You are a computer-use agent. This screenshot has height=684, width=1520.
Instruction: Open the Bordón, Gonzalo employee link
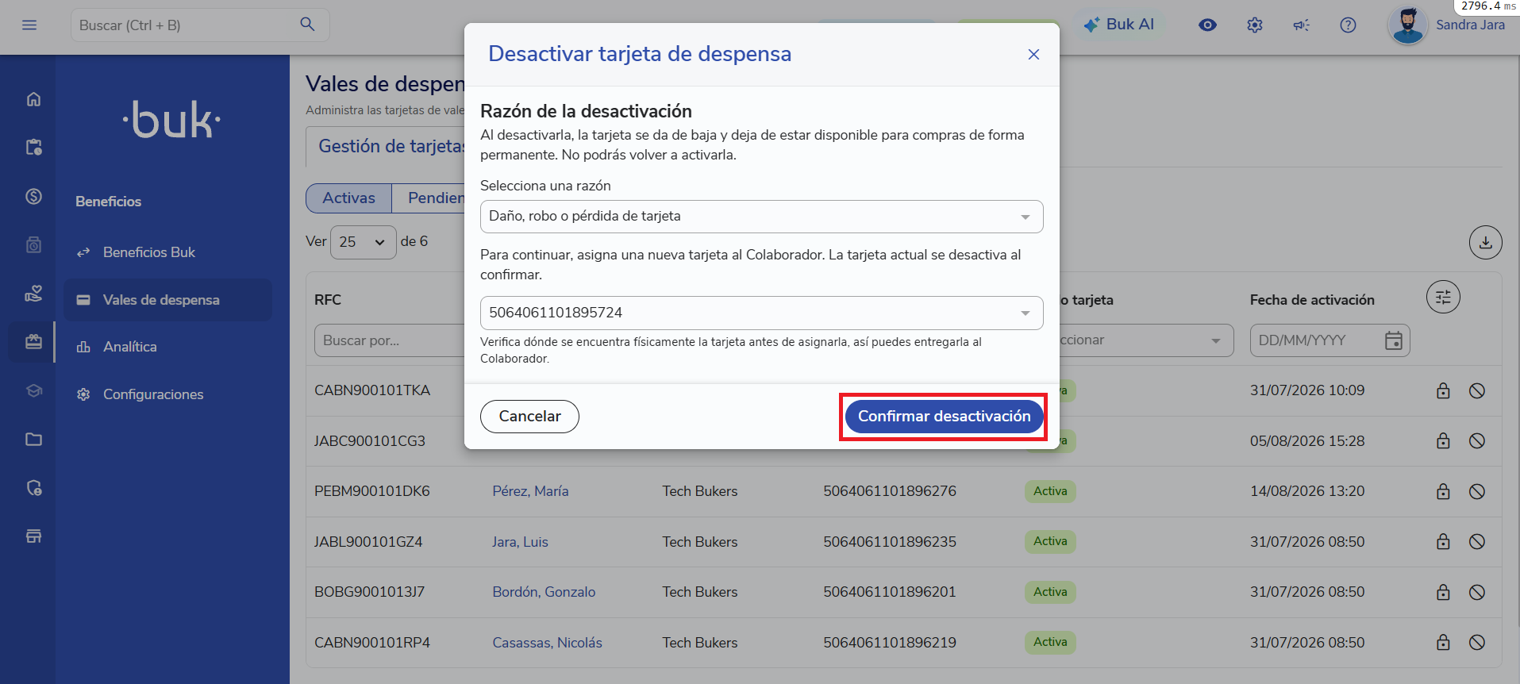(544, 592)
